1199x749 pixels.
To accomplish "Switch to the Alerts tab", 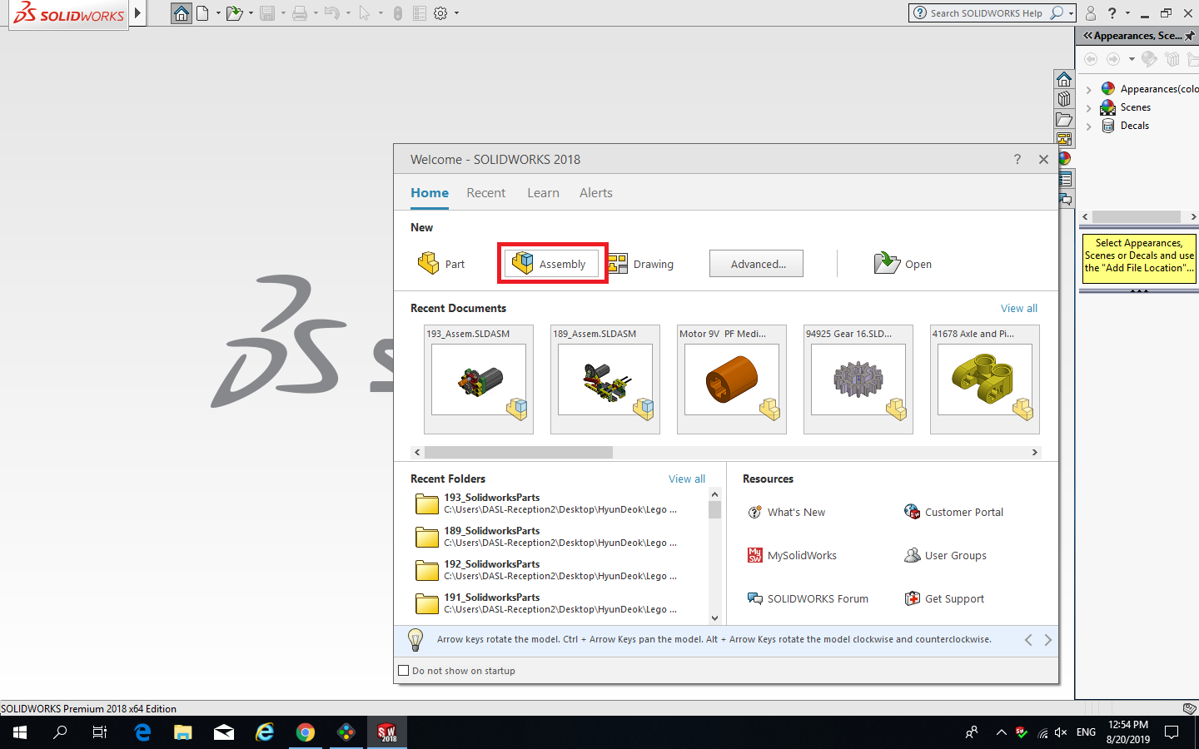I will point(596,192).
